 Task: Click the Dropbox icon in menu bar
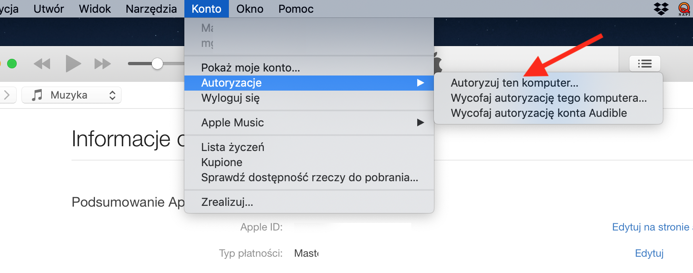pos(661,9)
